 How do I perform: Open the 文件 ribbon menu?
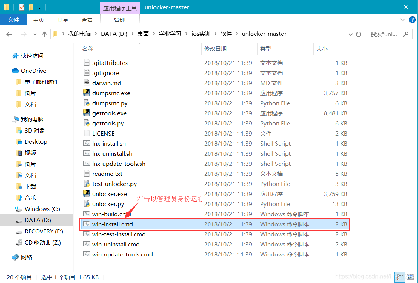click(x=13, y=20)
